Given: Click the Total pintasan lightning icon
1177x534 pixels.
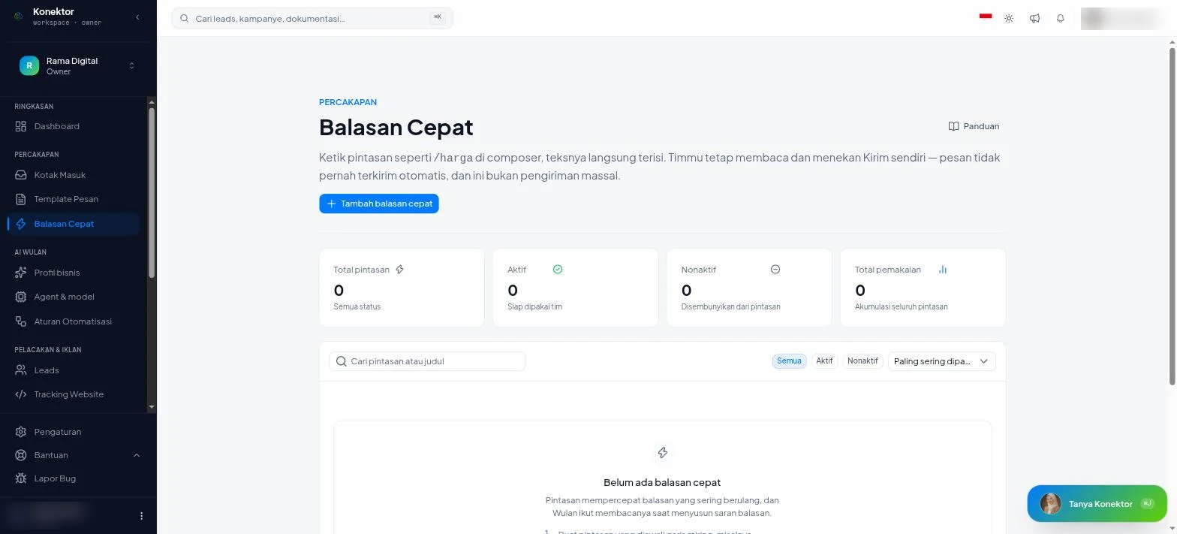Looking at the screenshot, I should (399, 270).
